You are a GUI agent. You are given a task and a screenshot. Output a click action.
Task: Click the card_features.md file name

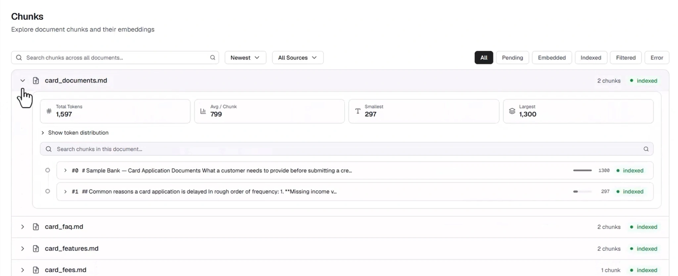click(72, 249)
